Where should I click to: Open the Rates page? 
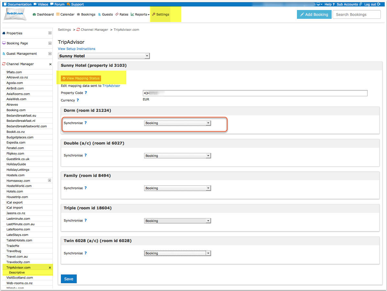(122, 15)
